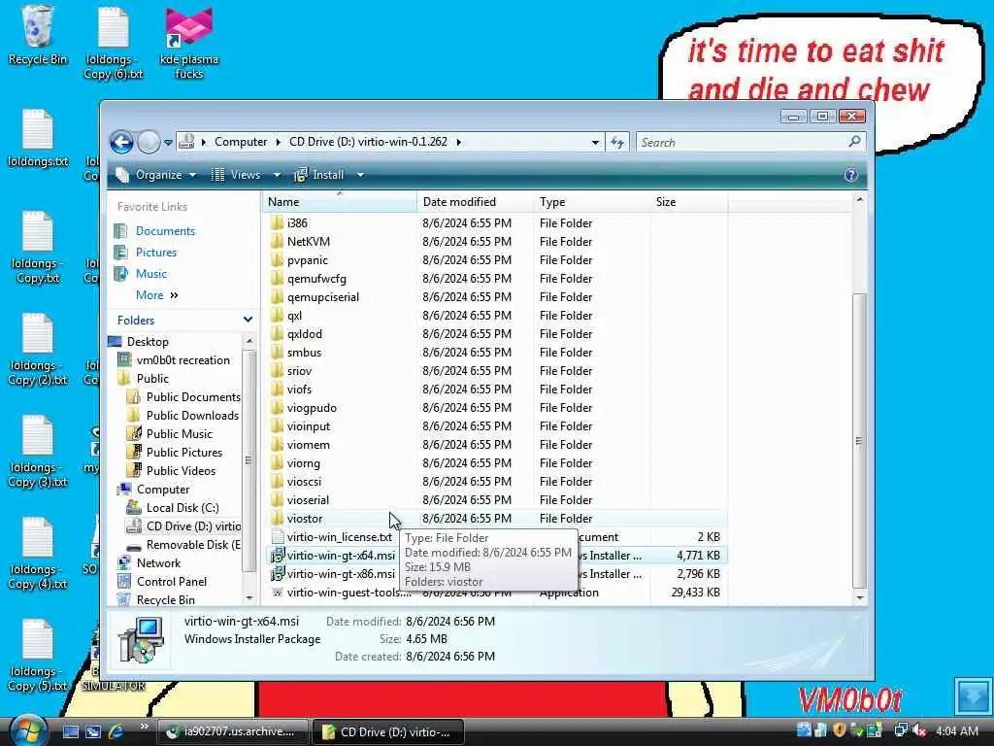
Task: Select the viostor folder icon
Action: pyautogui.click(x=277, y=519)
